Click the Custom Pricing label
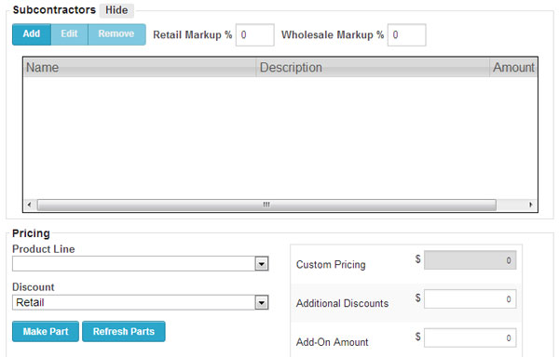Viewport: 559px width, 357px height. (331, 265)
